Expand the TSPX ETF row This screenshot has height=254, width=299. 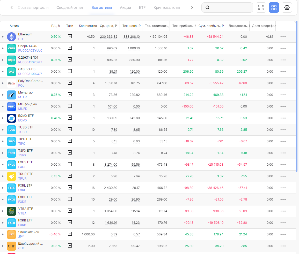[3, 153]
